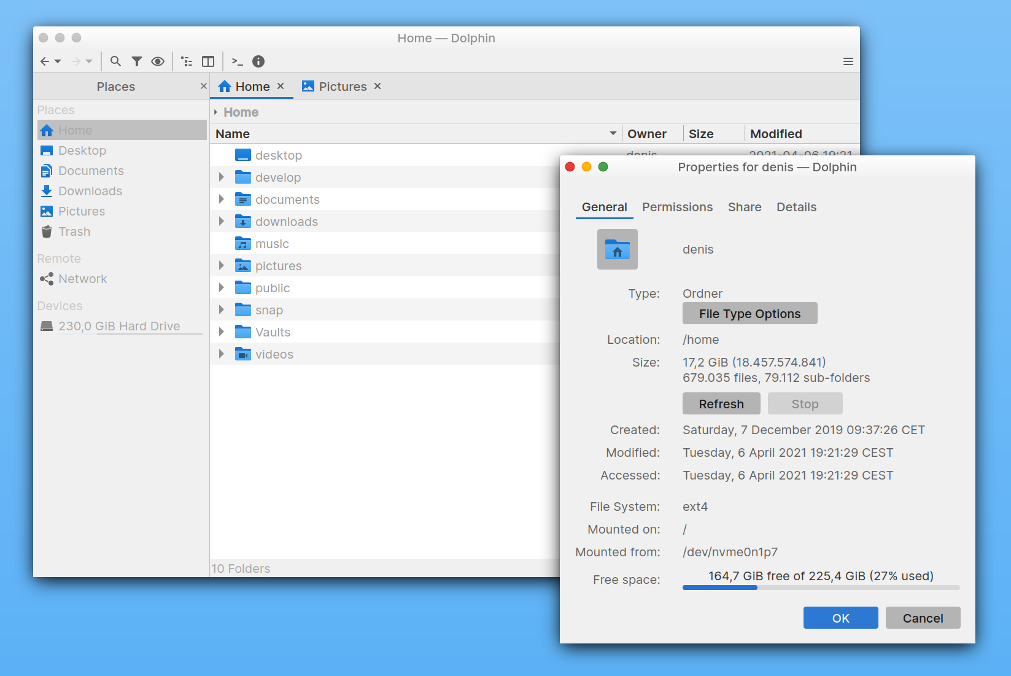
Task: Expand the develop folder
Action: click(x=222, y=177)
